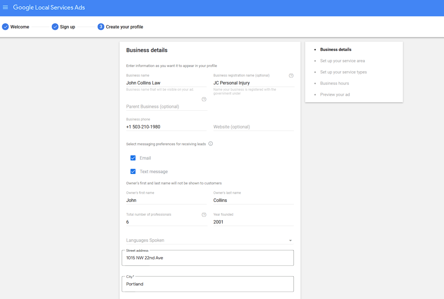Select Business details in sidebar list
Image resolution: width=444 pixels, height=299 pixels.
coord(336,50)
